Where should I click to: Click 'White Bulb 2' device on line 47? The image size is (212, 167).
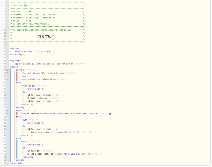click(x=35, y=145)
